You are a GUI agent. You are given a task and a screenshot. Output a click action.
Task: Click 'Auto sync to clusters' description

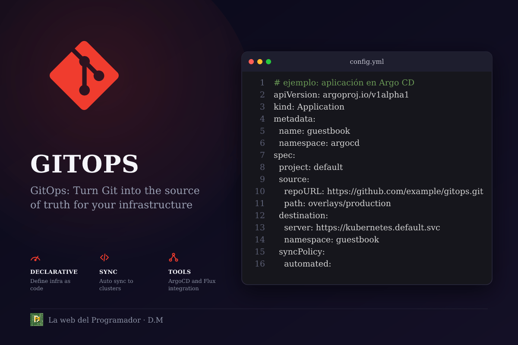click(x=116, y=285)
